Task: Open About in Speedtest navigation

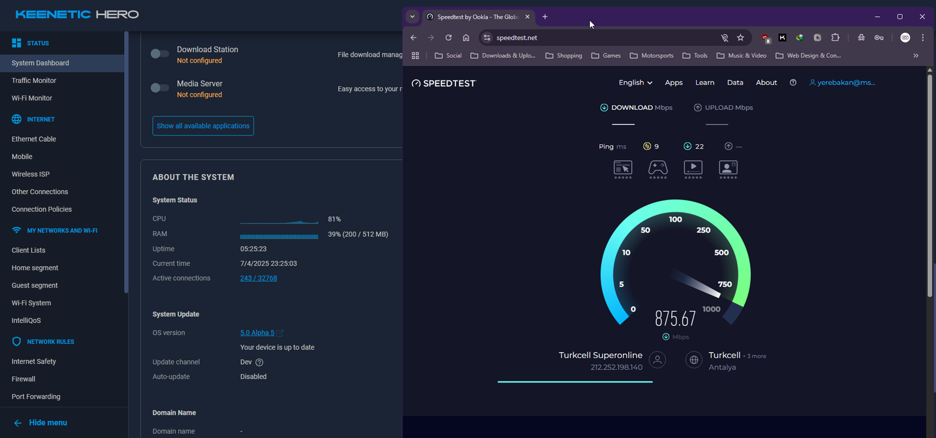Action: coord(766,82)
